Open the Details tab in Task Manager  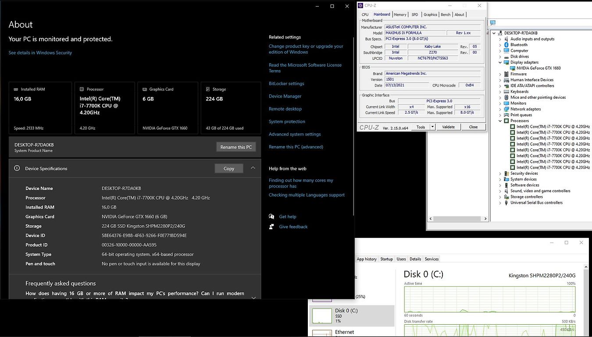click(x=415, y=259)
